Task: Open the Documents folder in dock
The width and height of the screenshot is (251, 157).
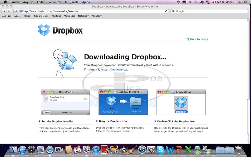Action: 230,150
